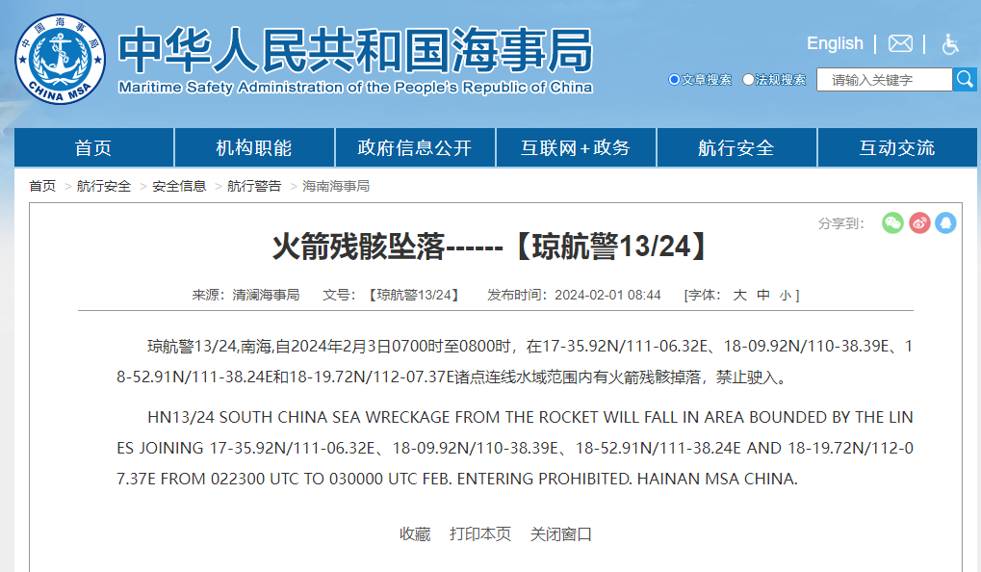Image resolution: width=981 pixels, height=572 pixels.
Task: Select the 文章搜索 radio button
Action: coord(674,80)
